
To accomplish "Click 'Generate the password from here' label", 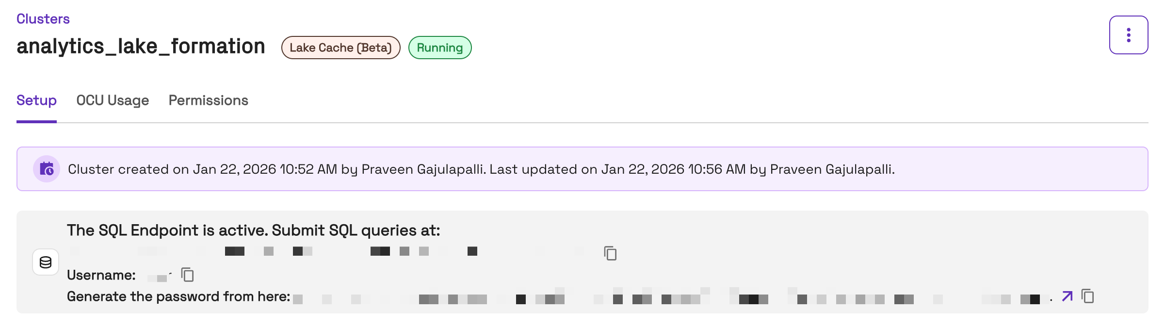I will 178,296.
